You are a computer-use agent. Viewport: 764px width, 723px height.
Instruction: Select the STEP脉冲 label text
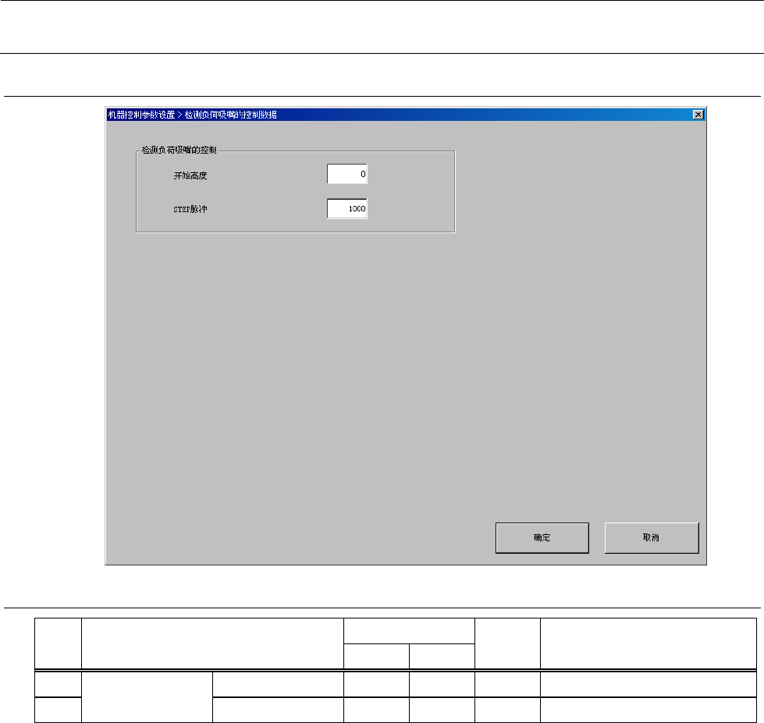click(190, 209)
